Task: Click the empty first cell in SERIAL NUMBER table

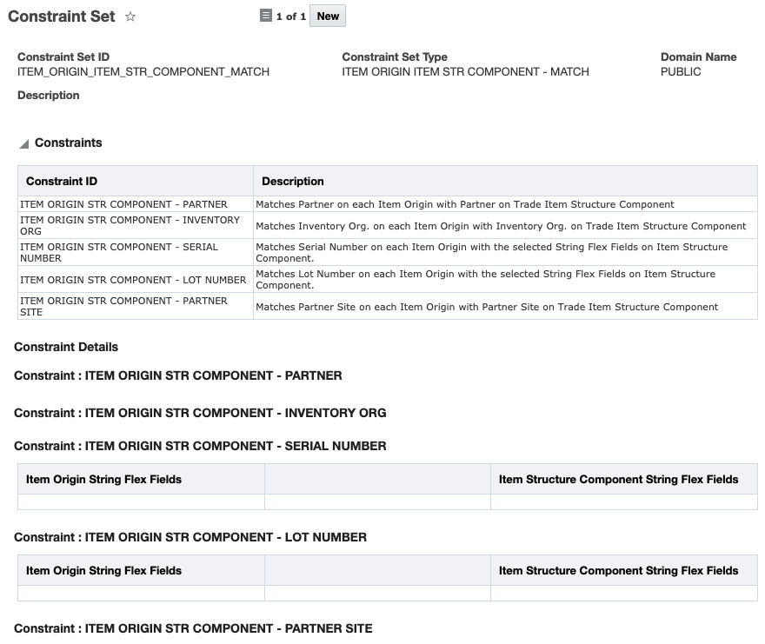Action: [141, 502]
